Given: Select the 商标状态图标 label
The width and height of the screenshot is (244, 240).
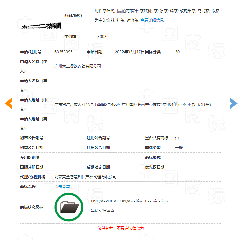Looking at the screenshot, I should point(32,207).
